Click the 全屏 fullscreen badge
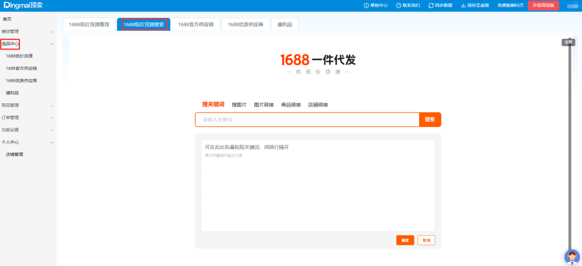The height and width of the screenshot is (266, 582). pyautogui.click(x=569, y=43)
